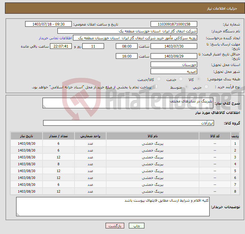Click the شرح کلی نیاز text area

[128, 103]
